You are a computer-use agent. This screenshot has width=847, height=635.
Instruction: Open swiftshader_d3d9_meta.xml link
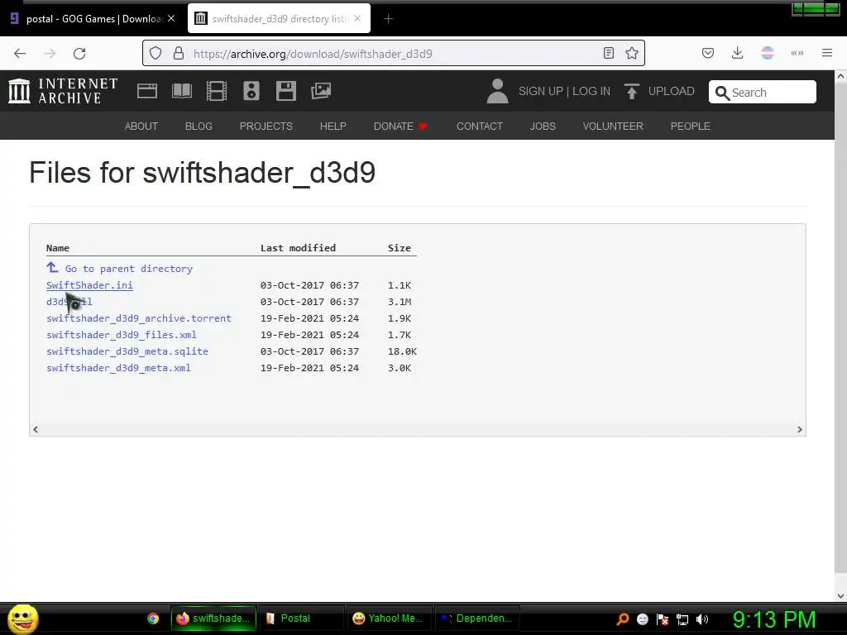119,368
